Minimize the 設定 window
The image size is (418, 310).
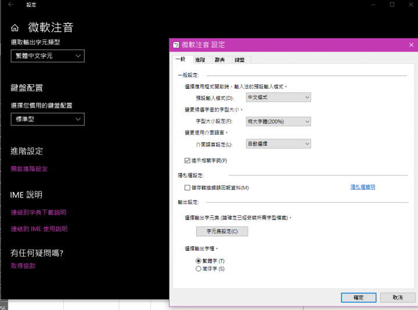(x=373, y=5)
